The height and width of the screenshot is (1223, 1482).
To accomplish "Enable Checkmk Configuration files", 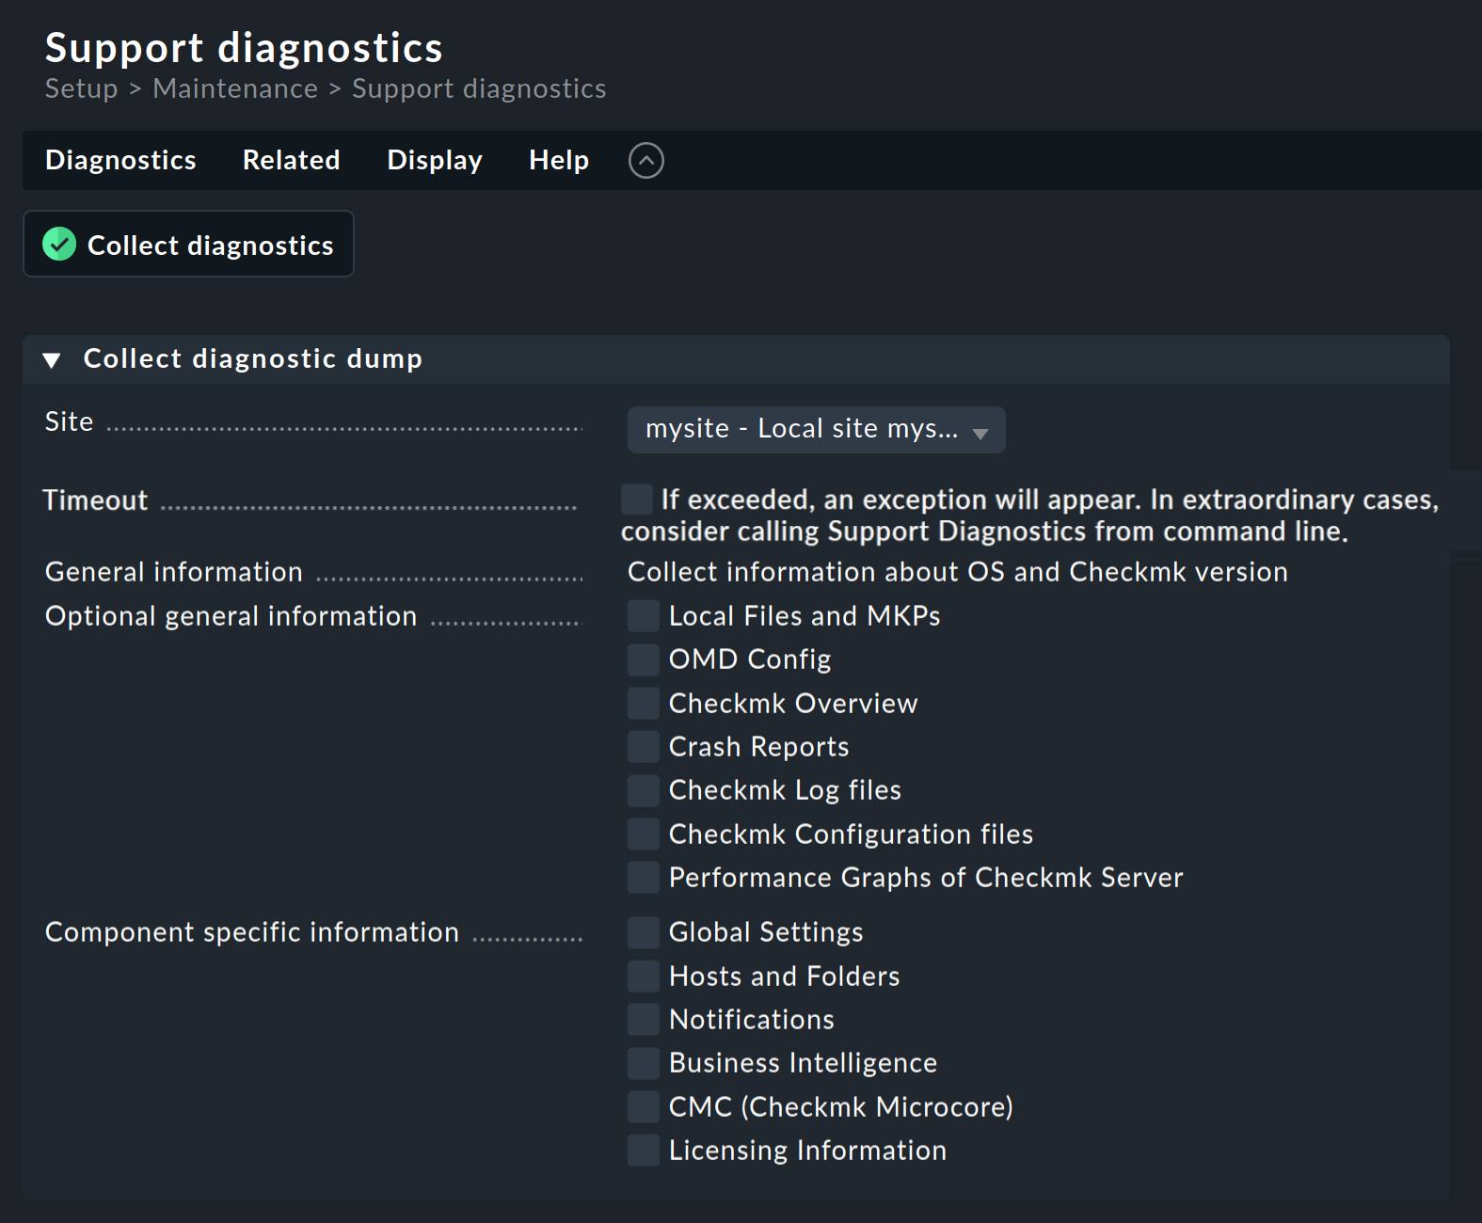I will 643,834.
